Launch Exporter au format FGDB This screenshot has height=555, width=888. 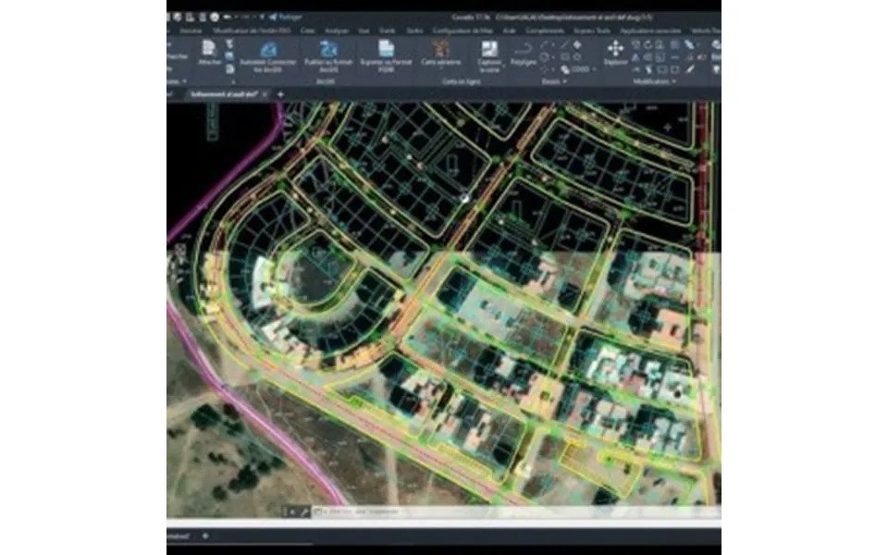coord(385,53)
